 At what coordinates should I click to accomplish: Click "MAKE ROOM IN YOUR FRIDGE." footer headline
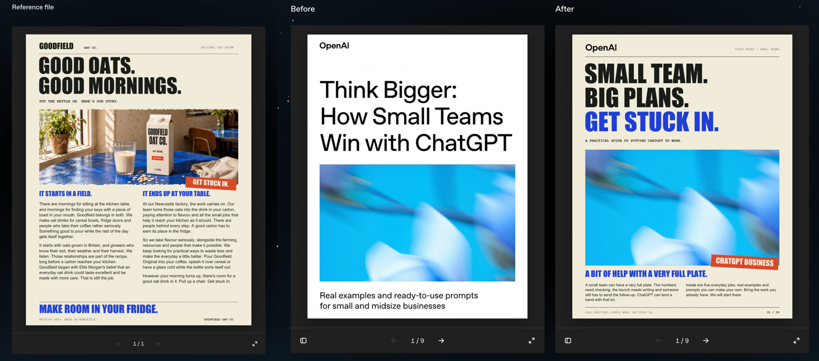[98, 309]
